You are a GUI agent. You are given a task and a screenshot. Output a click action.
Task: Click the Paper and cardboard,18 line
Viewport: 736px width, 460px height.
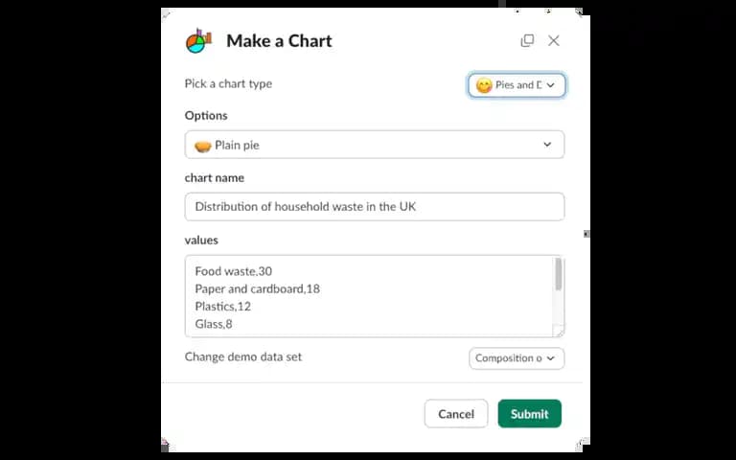pyautogui.click(x=257, y=288)
